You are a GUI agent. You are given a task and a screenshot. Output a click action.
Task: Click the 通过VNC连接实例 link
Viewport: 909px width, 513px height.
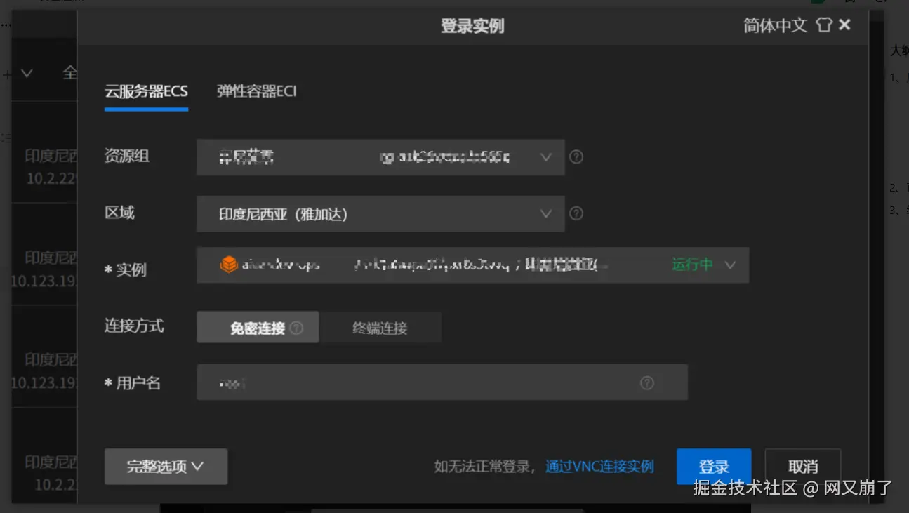point(599,466)
